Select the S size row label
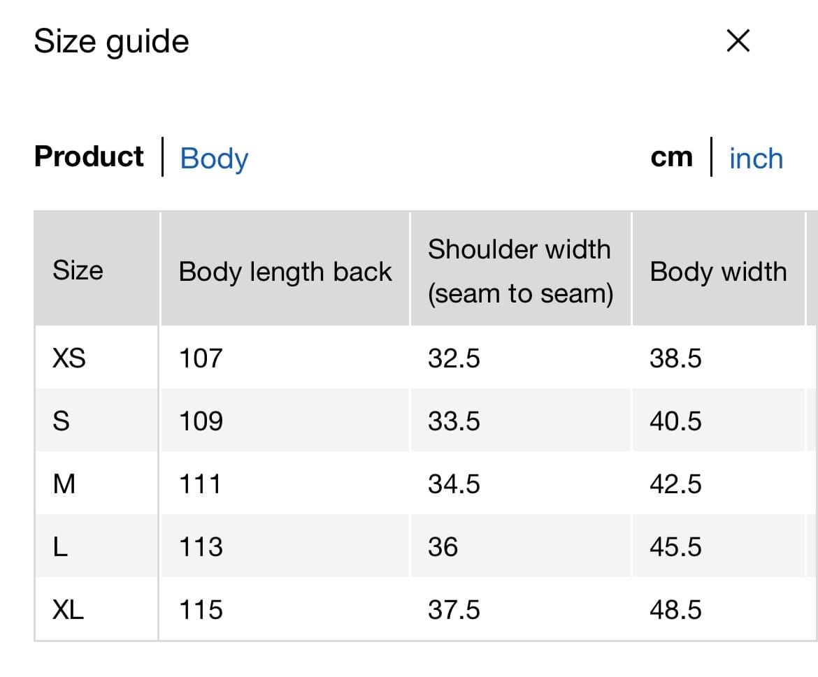Screen dimensions: 818x677 [x=62, y=421]
